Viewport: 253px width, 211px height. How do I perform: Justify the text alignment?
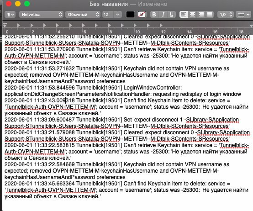tap(210, 15)
